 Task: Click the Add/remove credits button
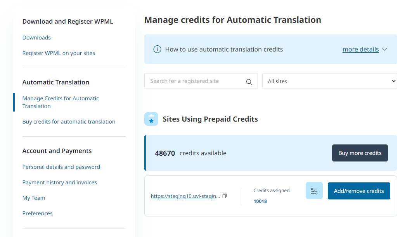click(x=358, y=191)
